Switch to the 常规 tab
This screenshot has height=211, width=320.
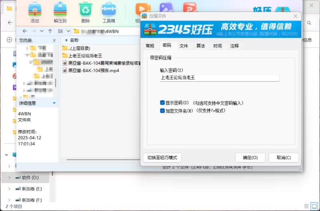[150, 46]
